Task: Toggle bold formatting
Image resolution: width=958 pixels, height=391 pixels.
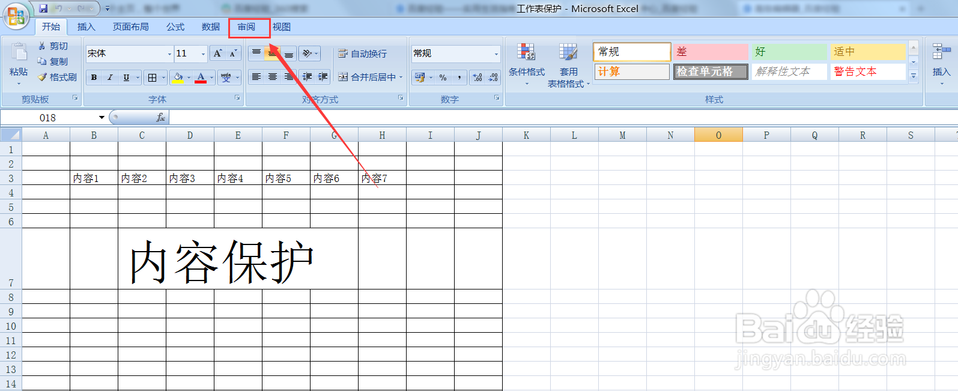Action: tap(94, 77)
